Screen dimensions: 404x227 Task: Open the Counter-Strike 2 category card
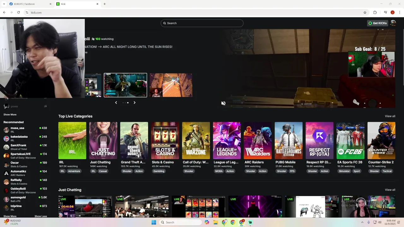[382, 141]
